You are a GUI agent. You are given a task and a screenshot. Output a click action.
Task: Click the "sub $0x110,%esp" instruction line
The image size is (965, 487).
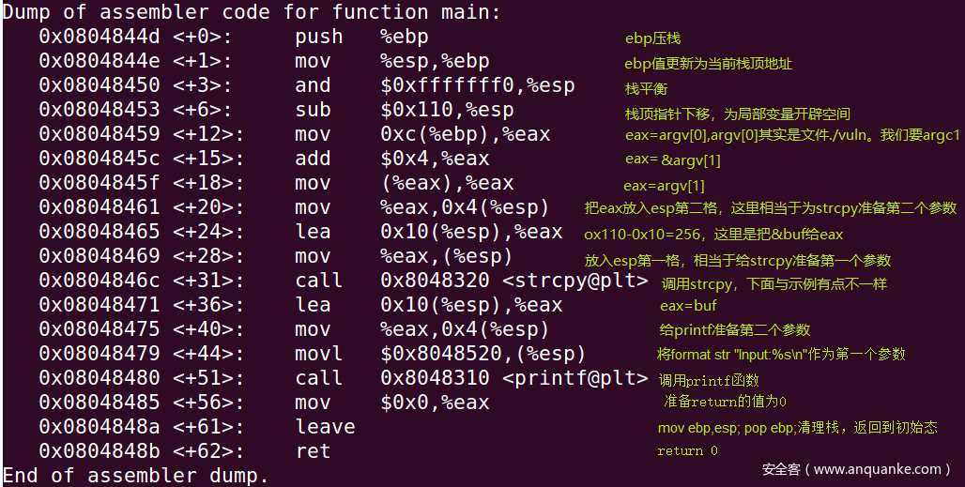click(404, 110)
